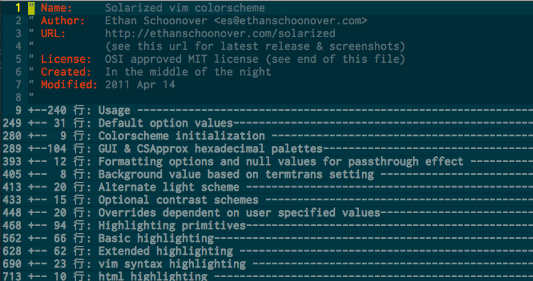Click the License: comment label
This screenshot has width=533, height=281.
66,59
